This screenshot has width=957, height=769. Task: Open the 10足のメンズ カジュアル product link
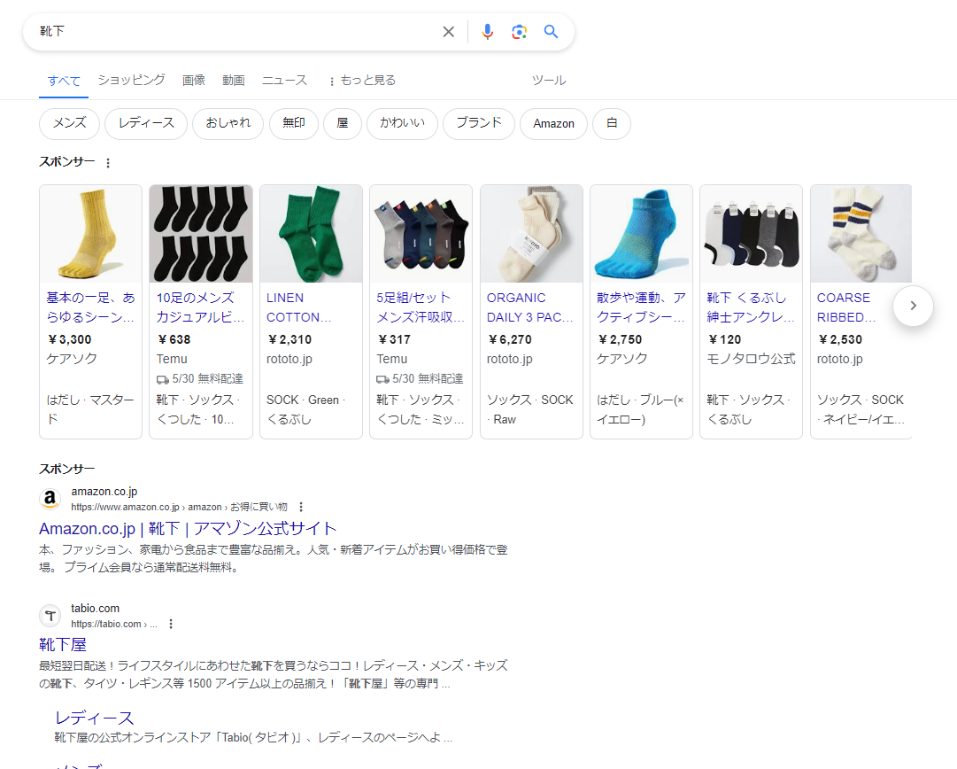[x=200, y=307]
